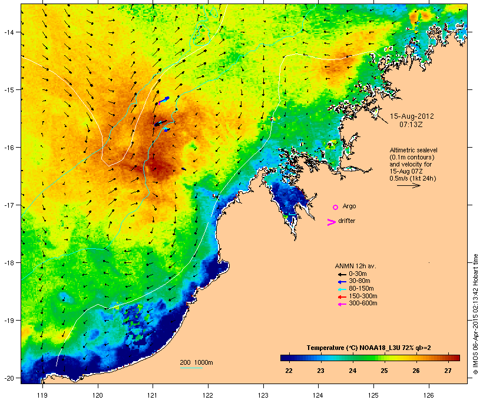Click the '200 1000m' isobath label
The height and width of the screenshot is (400, 483).
click(x=196, y=362)
